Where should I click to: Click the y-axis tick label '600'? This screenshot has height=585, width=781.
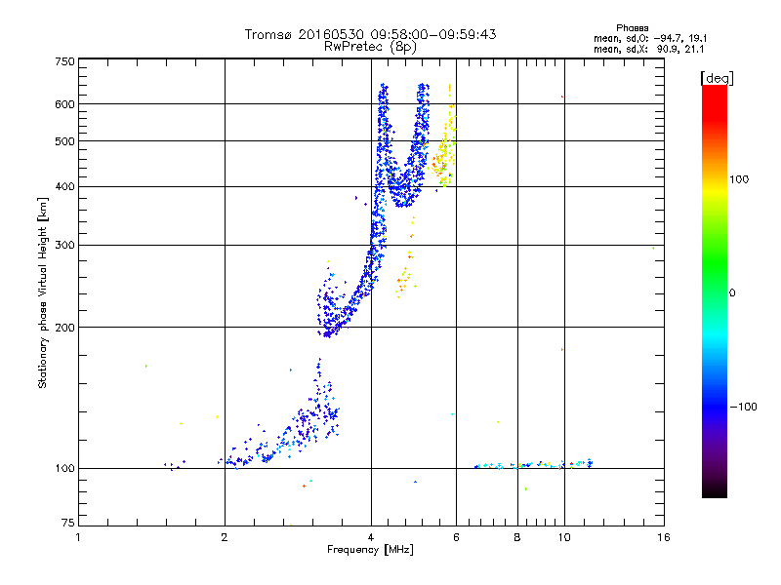(64, 104)
